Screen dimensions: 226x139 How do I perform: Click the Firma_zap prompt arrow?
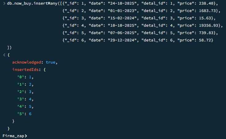click(x=26, y=136)
